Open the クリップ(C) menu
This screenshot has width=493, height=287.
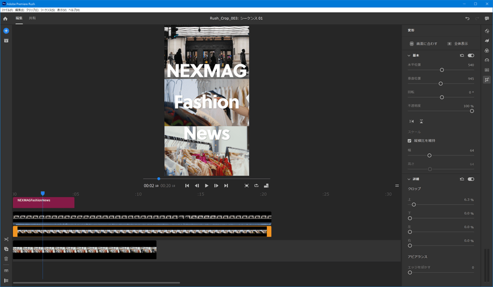[x=32, y=10]
